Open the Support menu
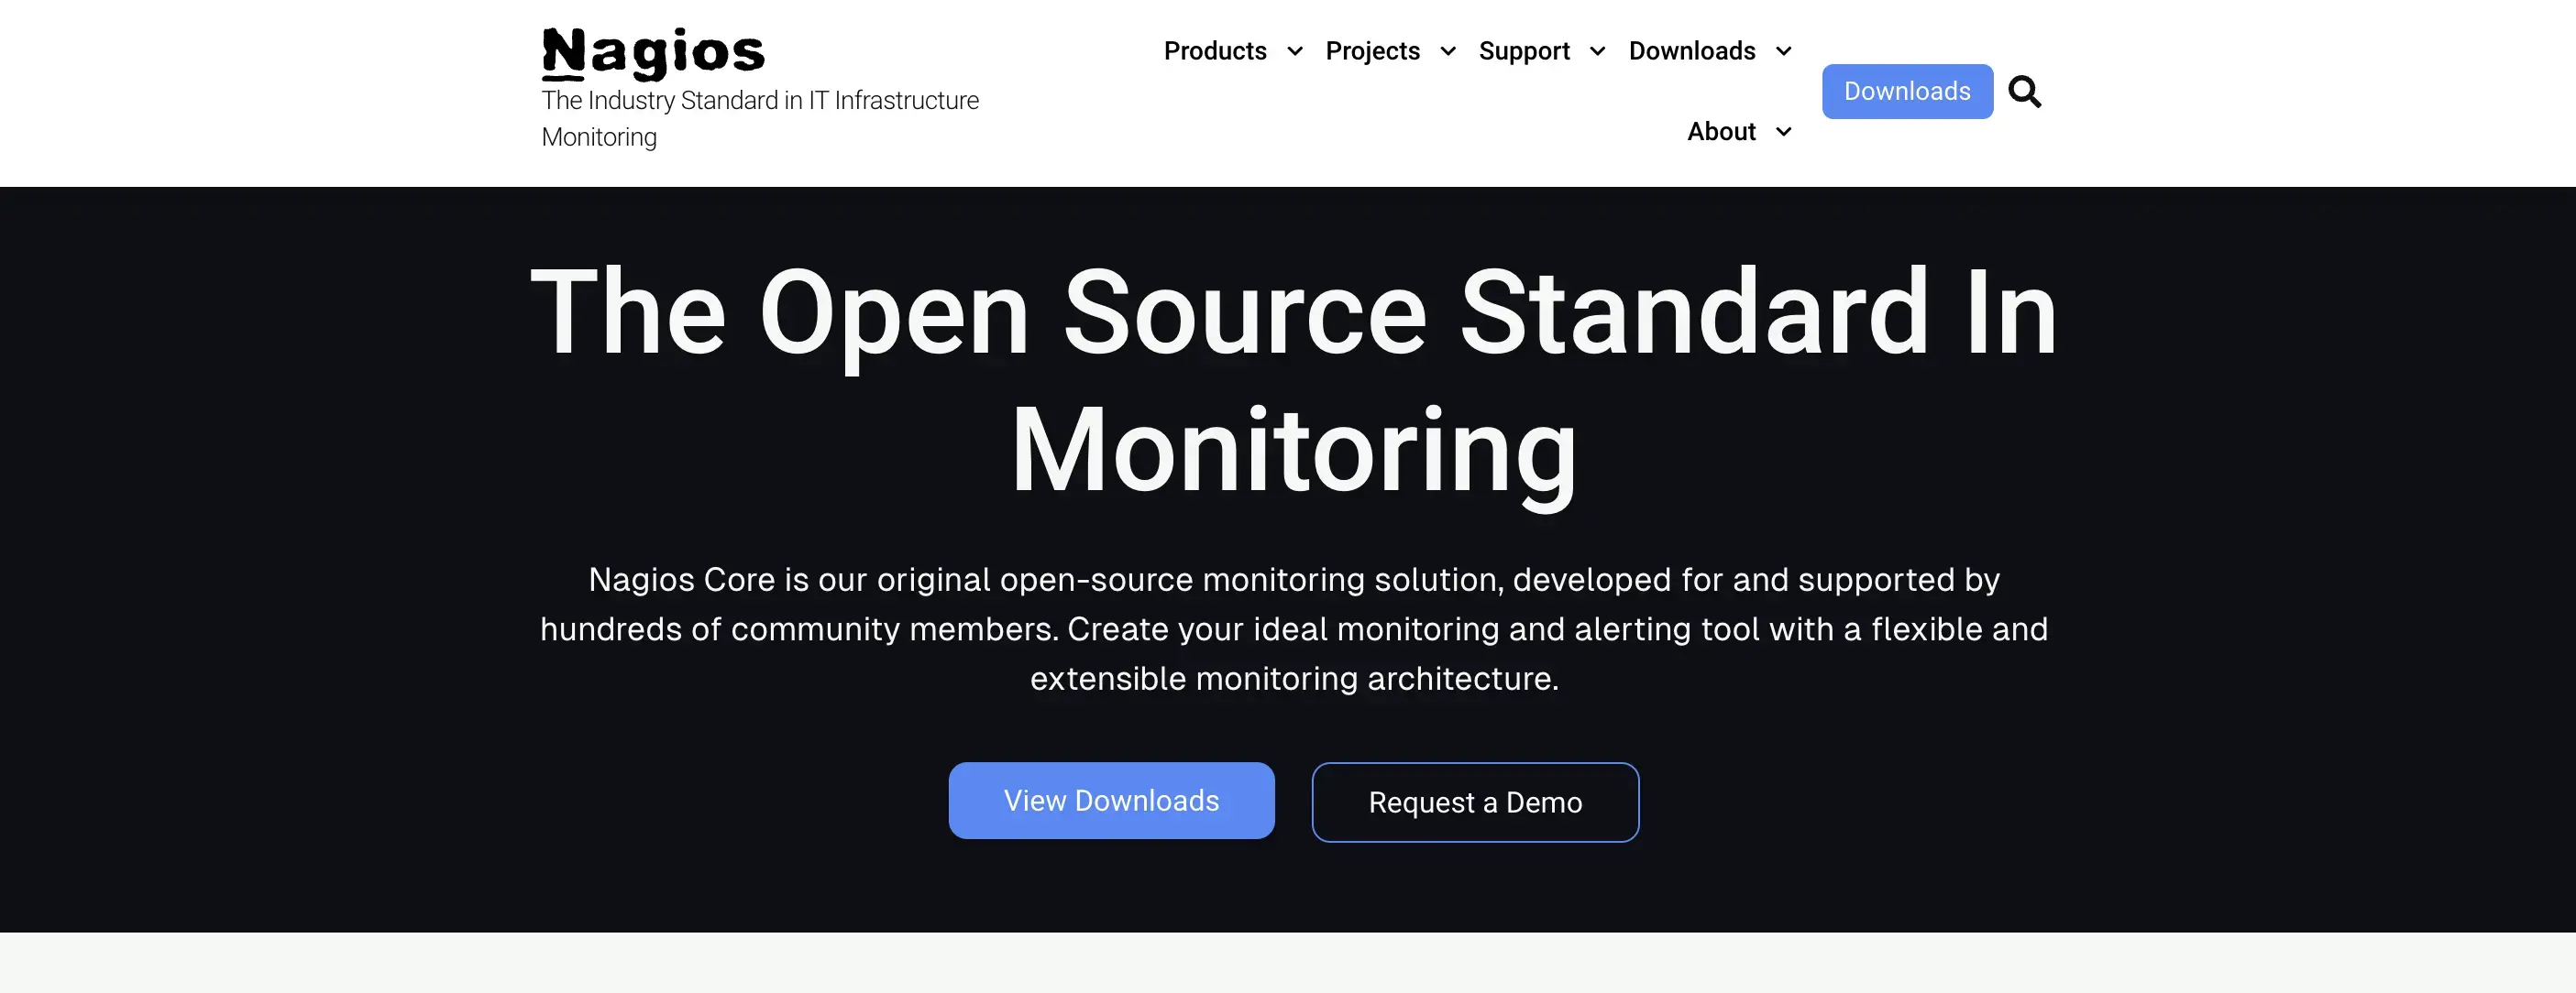The width and height of the screenshot is (2576, 993). click(1524, 51)
